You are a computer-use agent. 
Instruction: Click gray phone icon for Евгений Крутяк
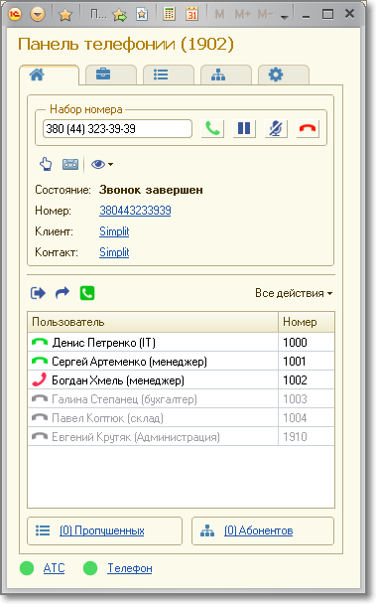pos(40,437)
